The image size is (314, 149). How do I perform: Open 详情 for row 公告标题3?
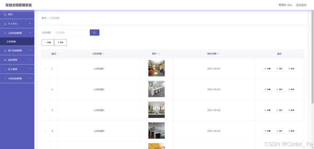[x=267, y=110]
